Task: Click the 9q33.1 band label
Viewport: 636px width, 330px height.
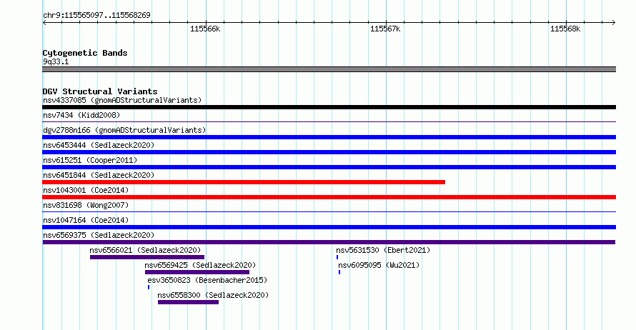Action: click(x=56, y=61)
